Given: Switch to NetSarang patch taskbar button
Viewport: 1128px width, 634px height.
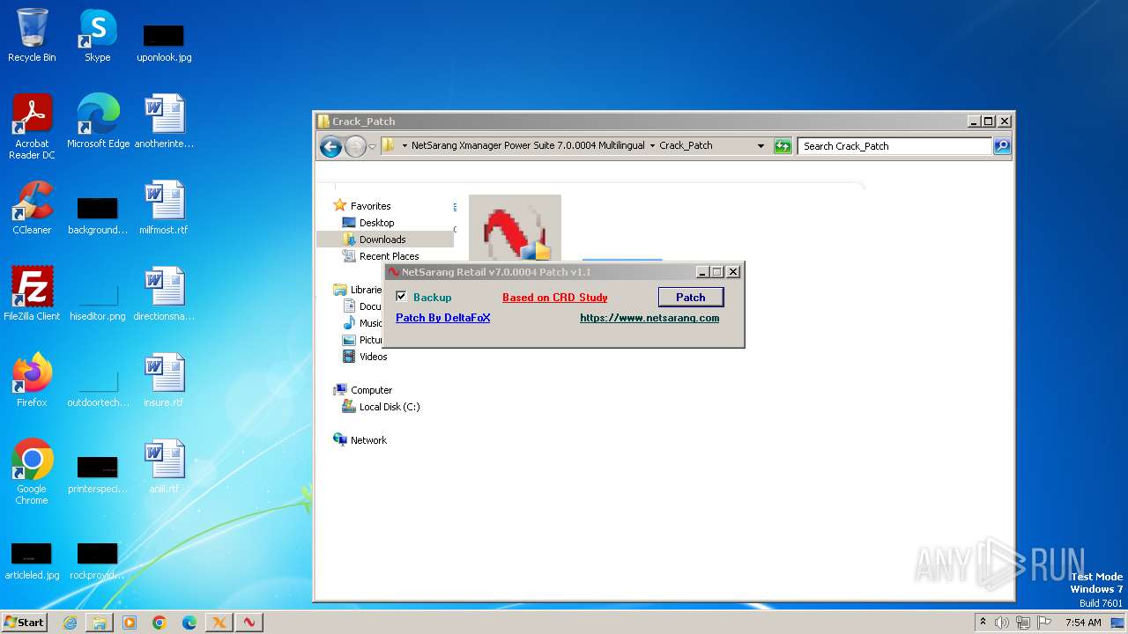Looking at the screenshot, I should pos(249,623).
